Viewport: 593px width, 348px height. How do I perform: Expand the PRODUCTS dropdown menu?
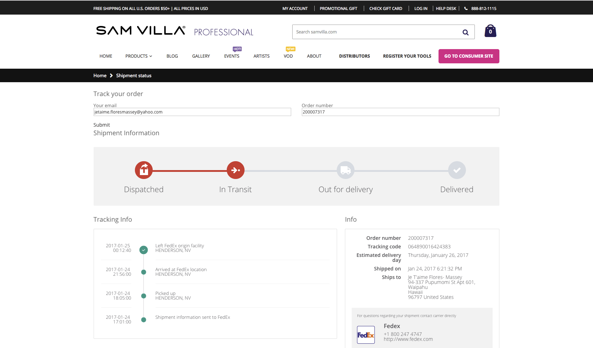[138, 56]
